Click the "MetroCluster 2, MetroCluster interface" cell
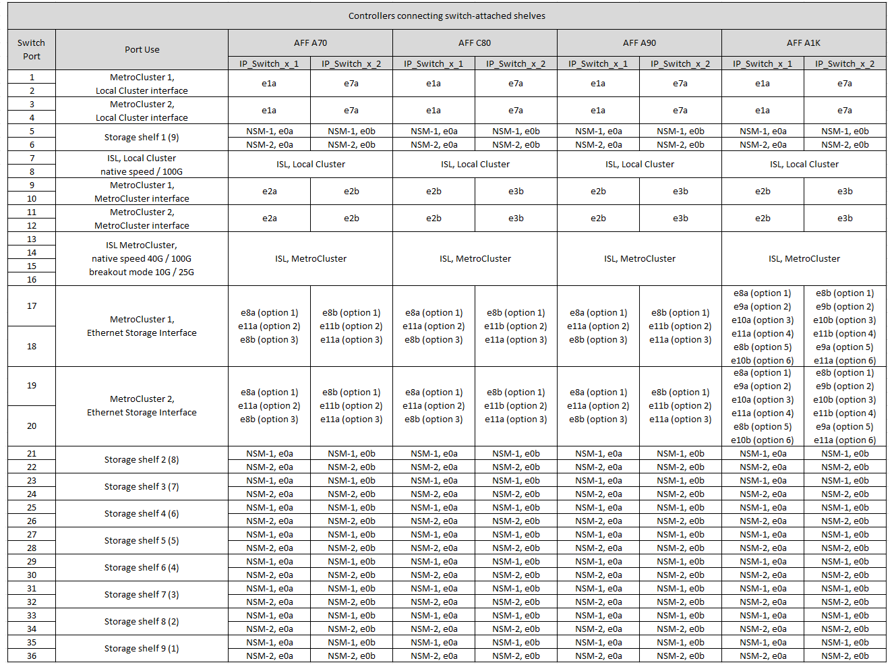Screen dimensions: 896x667 click(x=142, y=219)
